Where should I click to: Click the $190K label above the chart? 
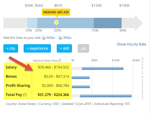[x=125, y=5]
